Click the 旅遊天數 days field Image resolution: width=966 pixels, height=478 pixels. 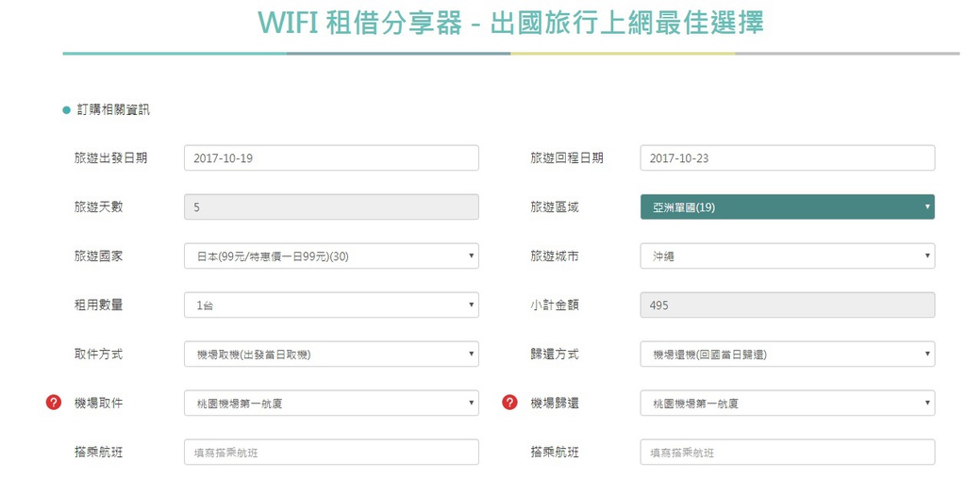pos(331,207)
